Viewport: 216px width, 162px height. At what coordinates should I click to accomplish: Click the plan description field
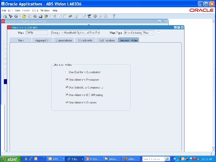click(75, 33)
